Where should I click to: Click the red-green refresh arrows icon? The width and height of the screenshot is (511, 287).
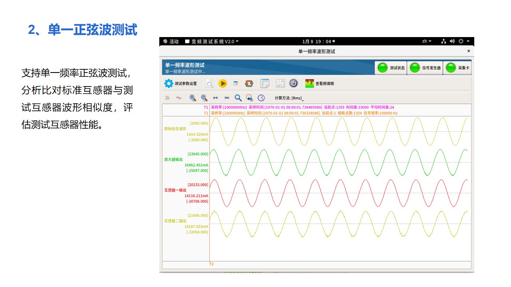pyautogui.click(x=249, y=83)
